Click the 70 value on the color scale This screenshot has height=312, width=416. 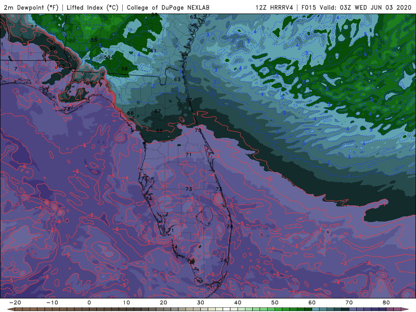349,303
